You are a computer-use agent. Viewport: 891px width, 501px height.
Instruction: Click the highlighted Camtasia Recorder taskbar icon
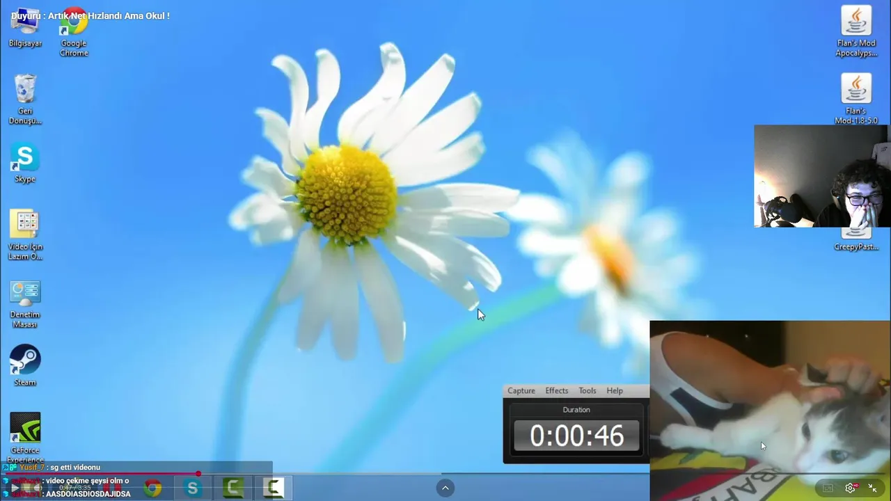click(x=274, y=488)
